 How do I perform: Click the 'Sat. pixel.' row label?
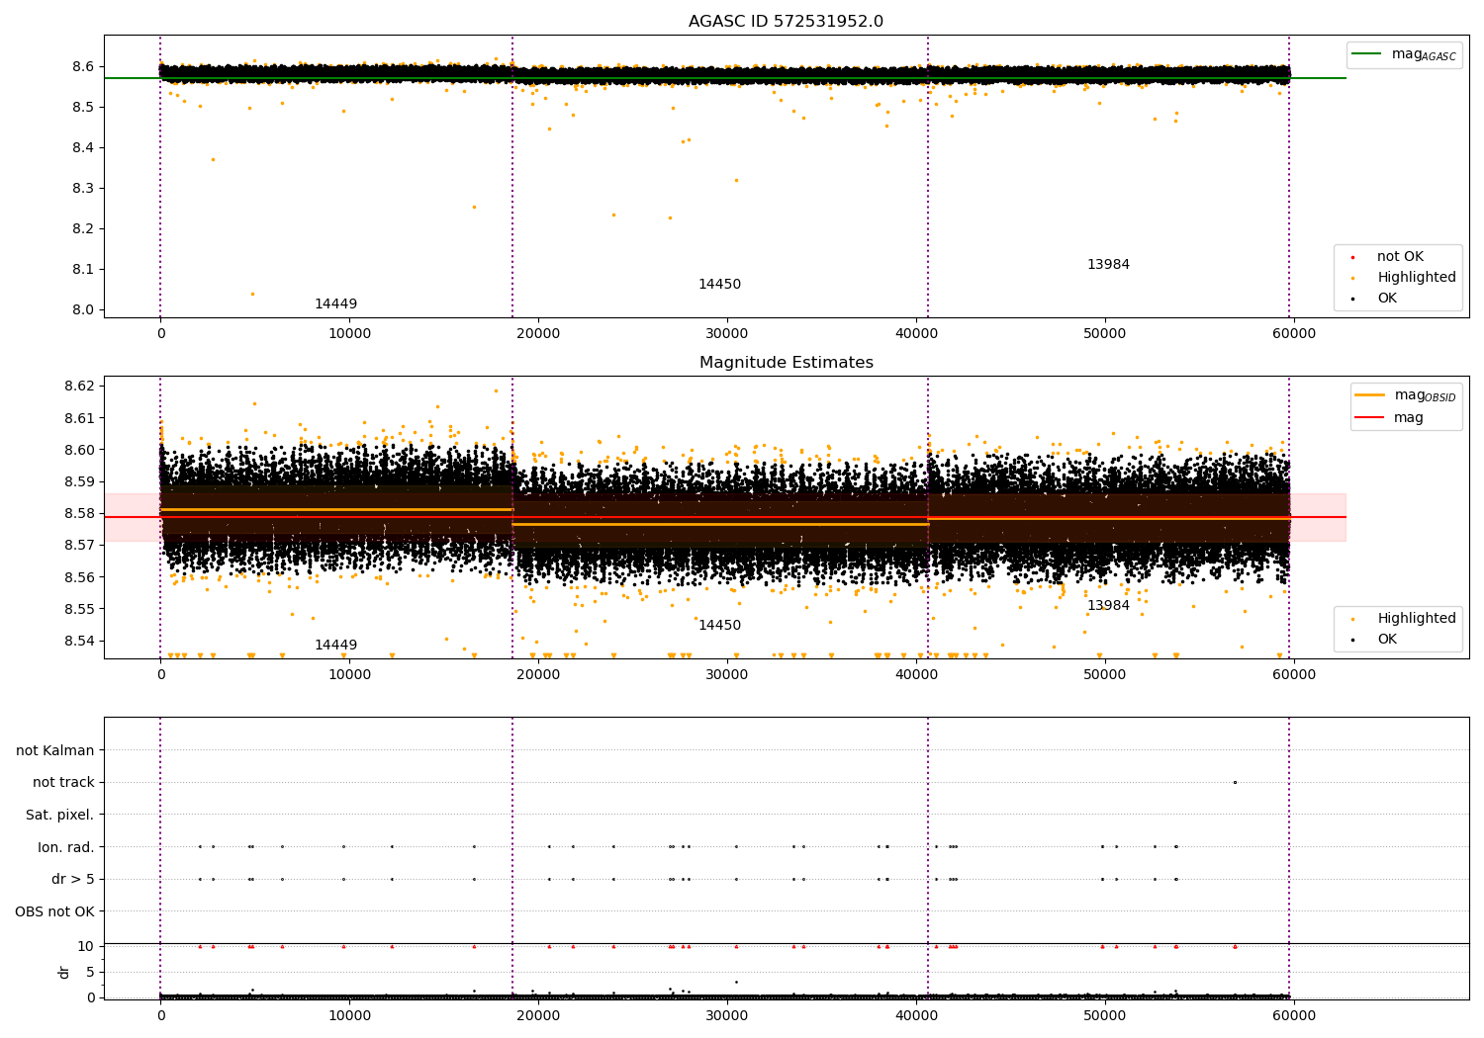(59, 816)
